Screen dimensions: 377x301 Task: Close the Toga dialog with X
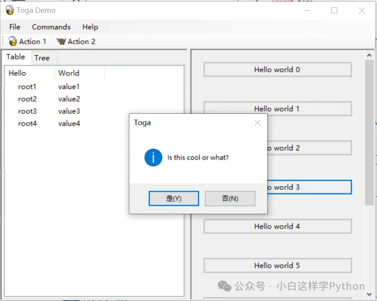click(257, 123)
